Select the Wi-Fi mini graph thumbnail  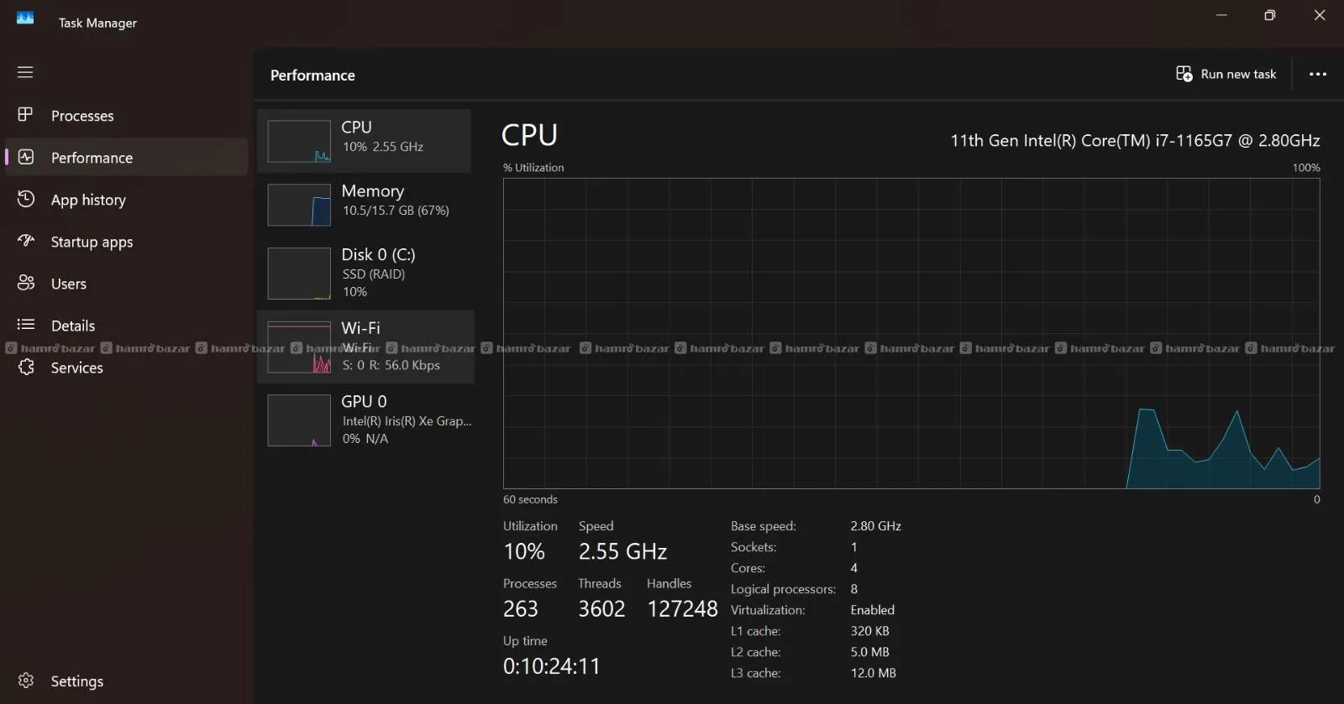(299, 347)
